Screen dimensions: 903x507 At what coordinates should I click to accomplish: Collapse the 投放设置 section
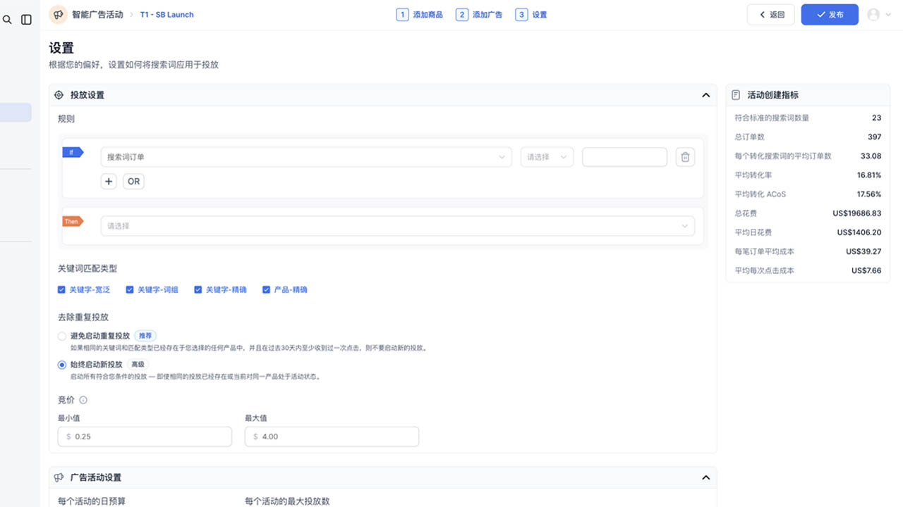coord(705,95)
